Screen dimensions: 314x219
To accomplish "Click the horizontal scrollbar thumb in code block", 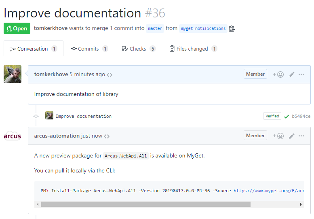I will (146, 204).
